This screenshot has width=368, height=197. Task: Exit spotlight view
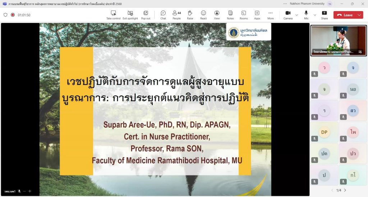tap(130, 15)
